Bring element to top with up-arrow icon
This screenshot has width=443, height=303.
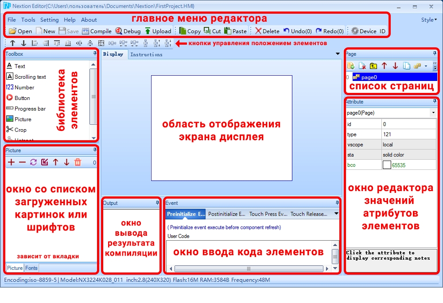(x=13, y=43)
